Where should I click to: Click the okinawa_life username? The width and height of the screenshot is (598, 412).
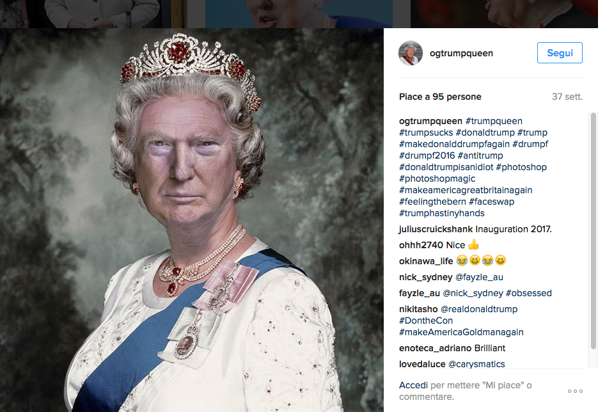point(426,261)
